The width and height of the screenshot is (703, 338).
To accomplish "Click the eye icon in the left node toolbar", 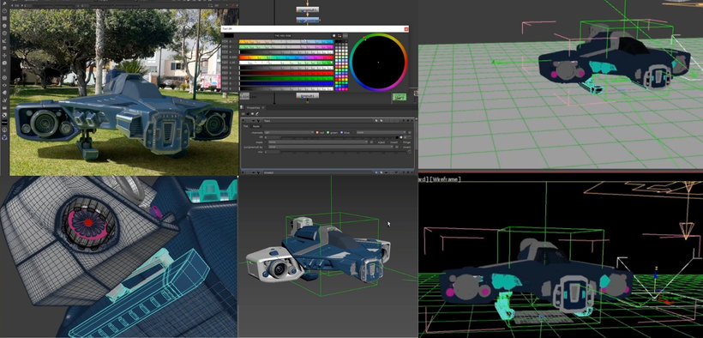I will pyautogui.click(x=4, y=85).
